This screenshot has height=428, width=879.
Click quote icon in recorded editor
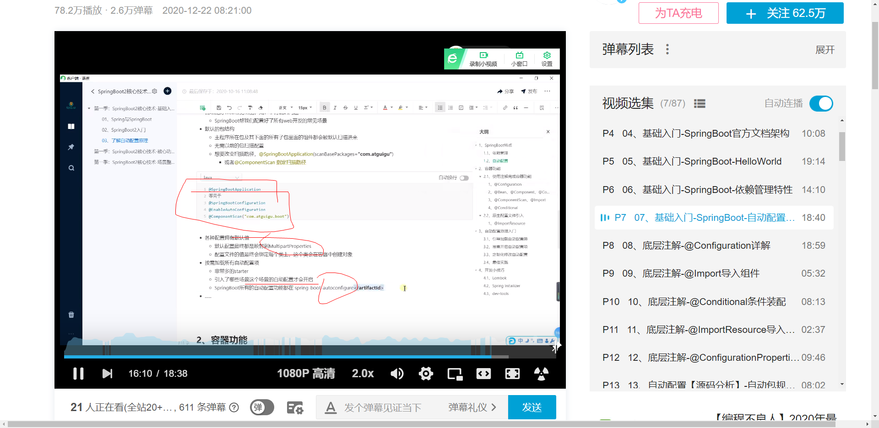pyautogui.click(x=515, y=108)
